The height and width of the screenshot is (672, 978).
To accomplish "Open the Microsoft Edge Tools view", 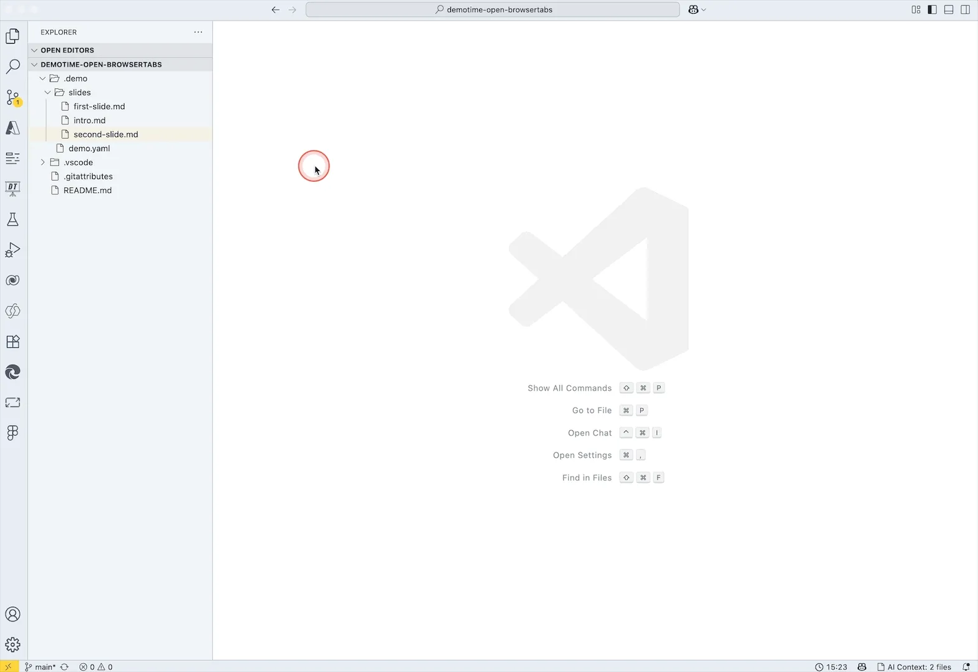I will click(13, 372).
